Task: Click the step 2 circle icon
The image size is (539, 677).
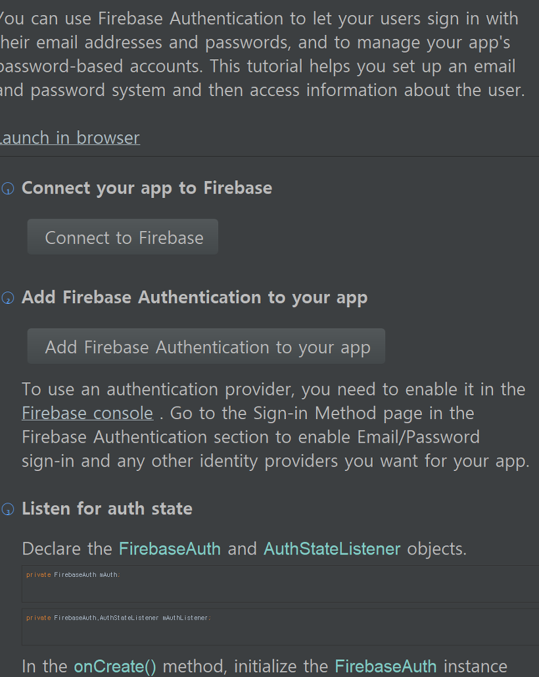Action: click(8, 298)
